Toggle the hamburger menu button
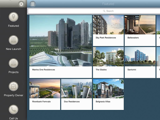Image resolution: width=160 pixels, height=120 pixels. (33, 4)
